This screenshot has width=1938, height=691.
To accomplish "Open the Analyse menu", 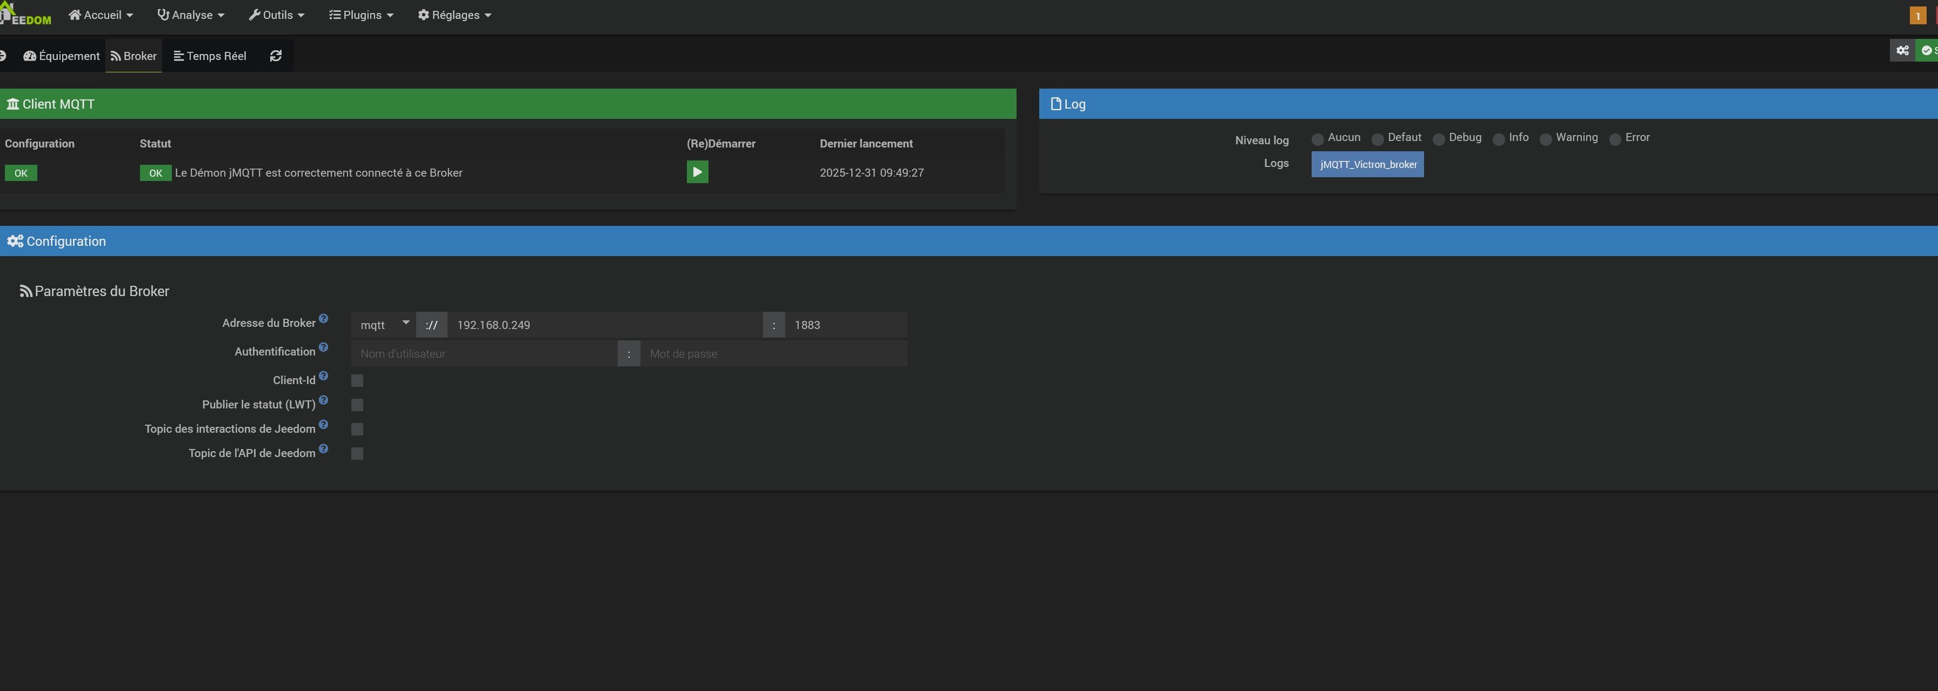I will click(190, 15).
